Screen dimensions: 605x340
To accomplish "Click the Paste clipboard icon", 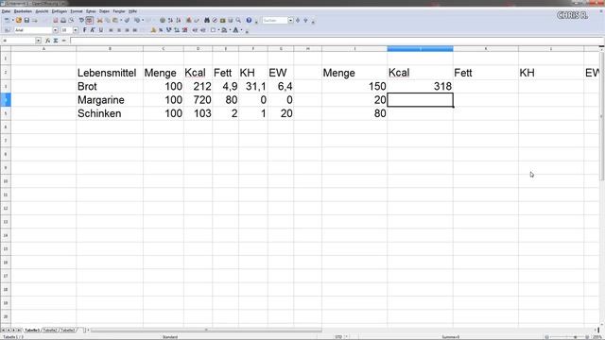I will 115,20.
